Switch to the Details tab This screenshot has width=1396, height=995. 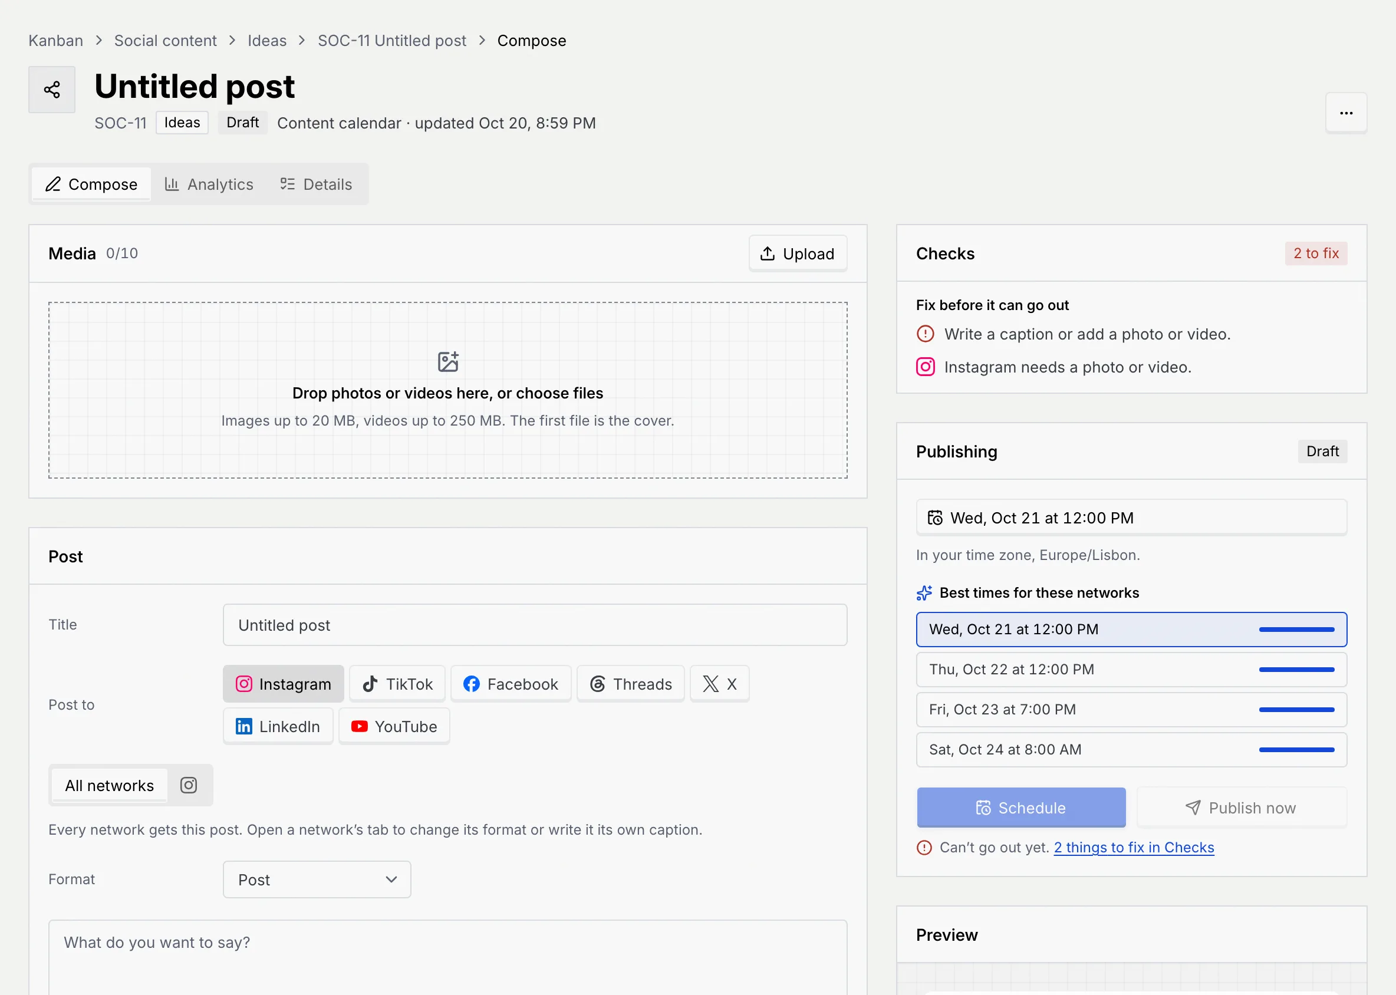click(x=316, y=184)
